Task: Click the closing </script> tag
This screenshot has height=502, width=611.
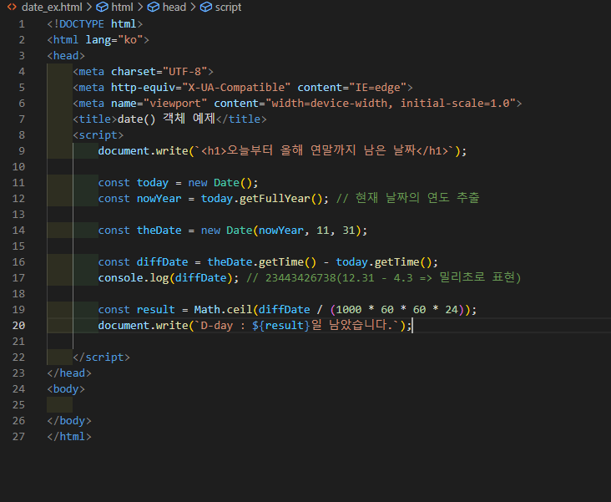Action: pyautogui.click(x=101, y=357)
